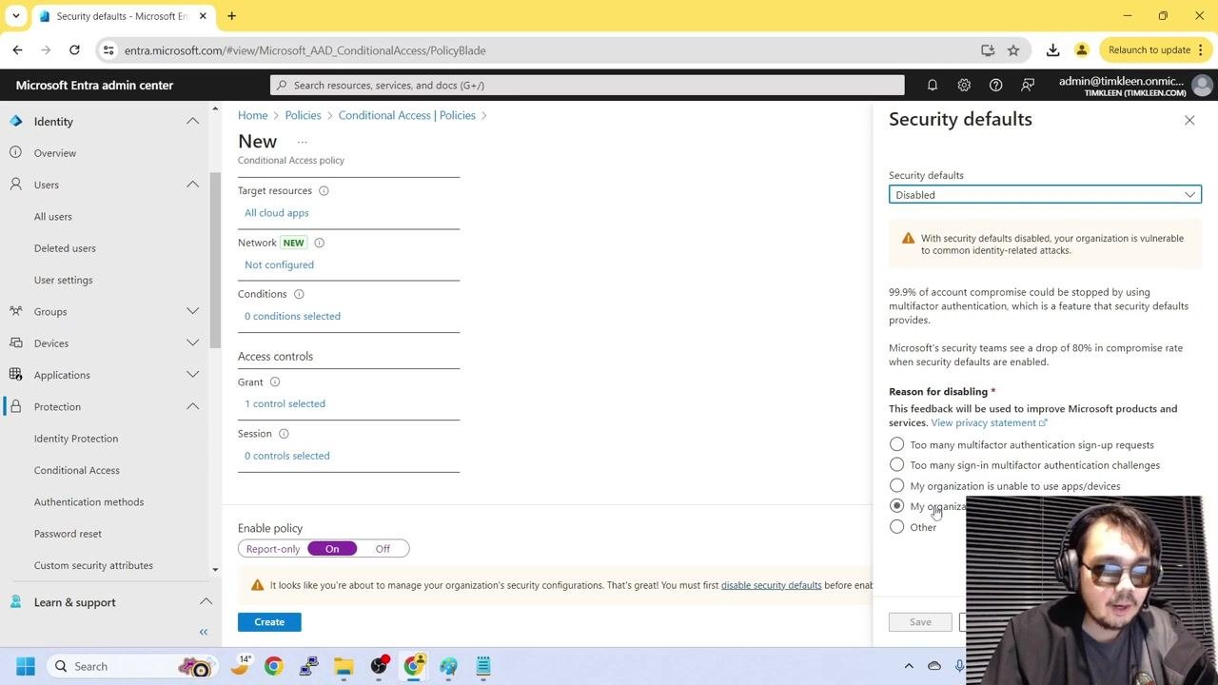Open Password reset menu item
The image size is (1218, 685).
pyautogui.click(x=68, y=534)
